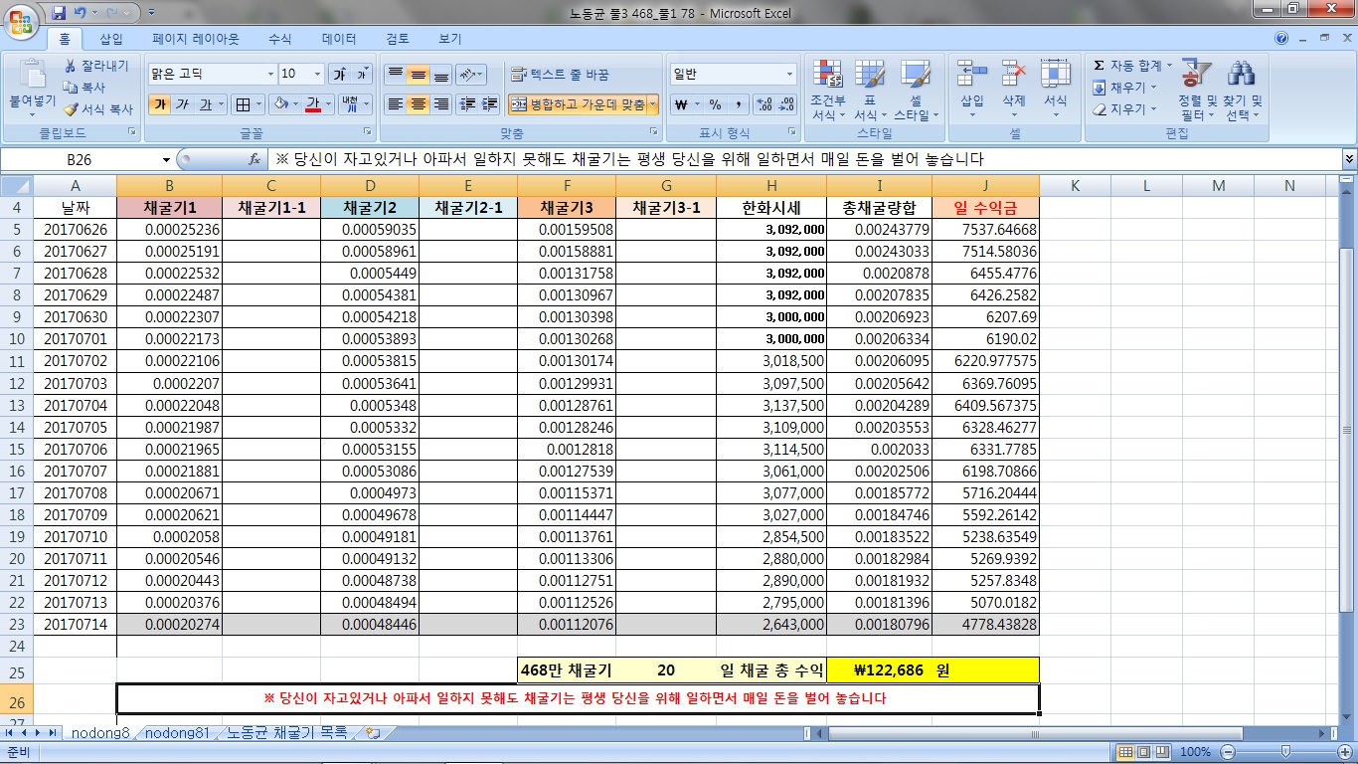The image size is (1358, 764).
Task: Toggle 텍스트 줄 바꿈 wrap text
Action: point(560,75)
